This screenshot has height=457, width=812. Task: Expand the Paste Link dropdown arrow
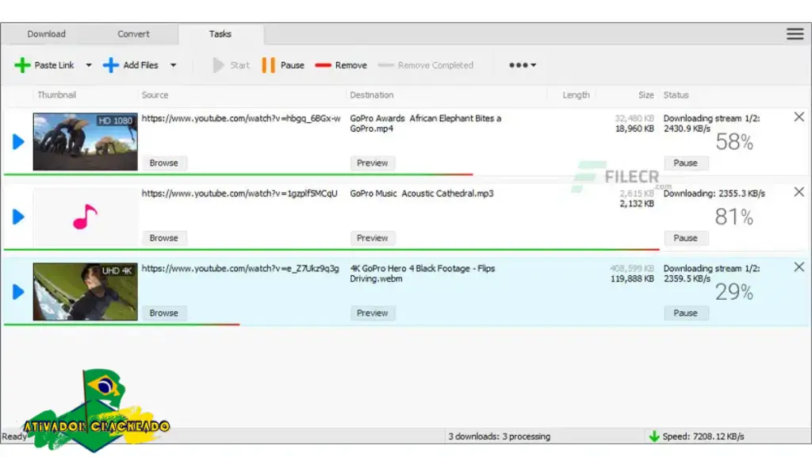89,65
